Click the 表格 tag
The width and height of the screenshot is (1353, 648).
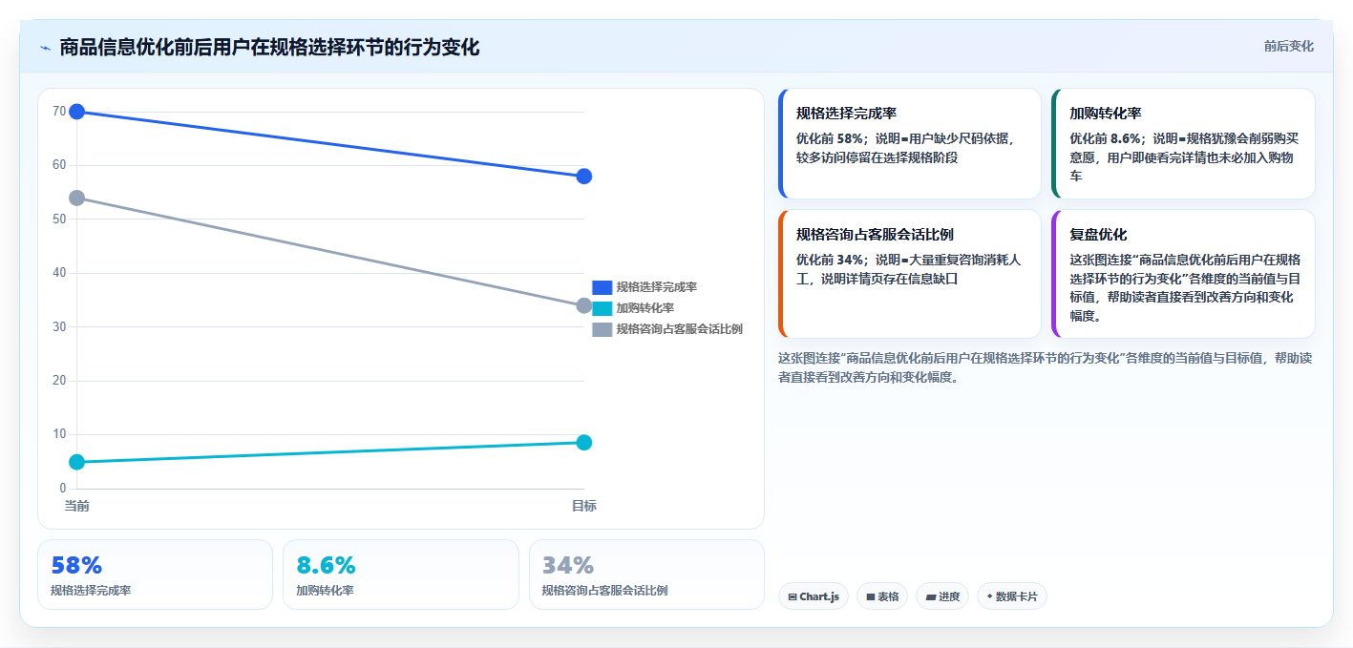point(882,596)
